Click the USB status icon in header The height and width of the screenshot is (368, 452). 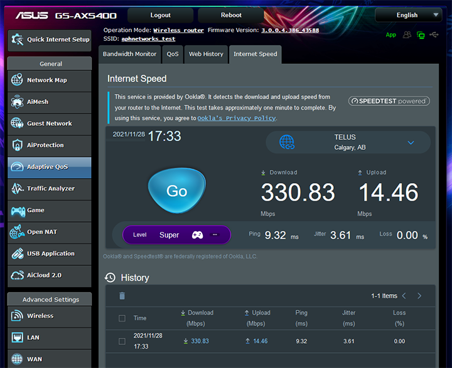[434, 35]
